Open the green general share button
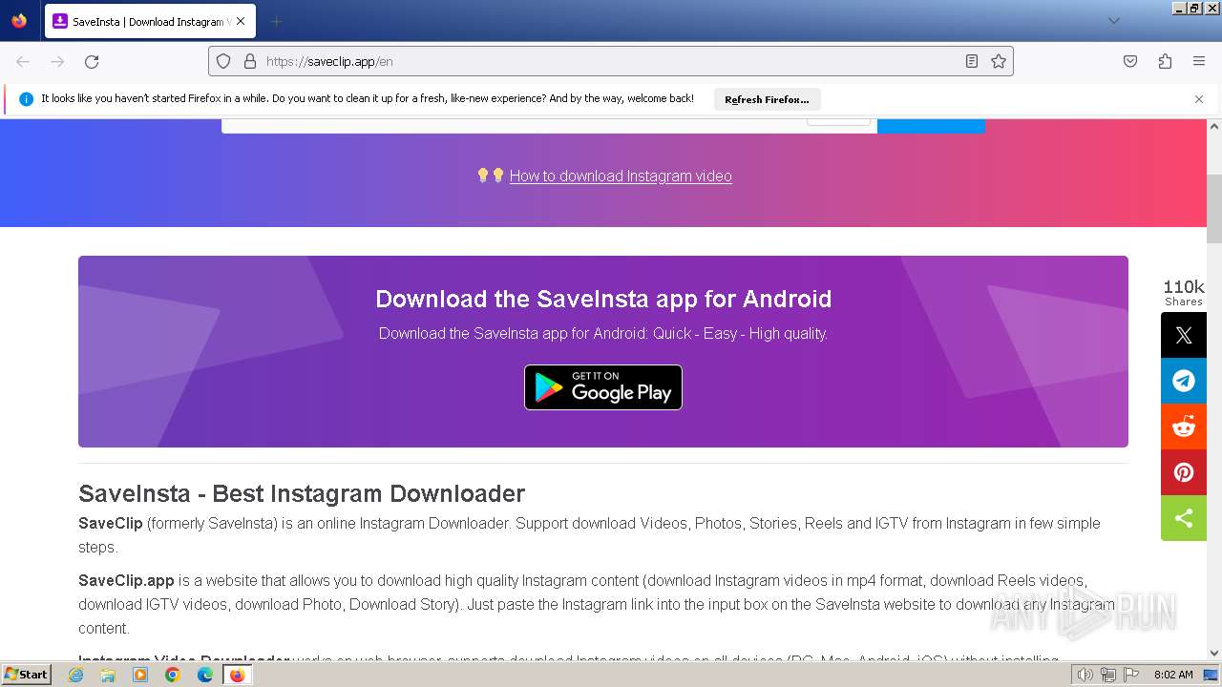The width and height of the screenshot is (1222, 687). (1184, 518)
